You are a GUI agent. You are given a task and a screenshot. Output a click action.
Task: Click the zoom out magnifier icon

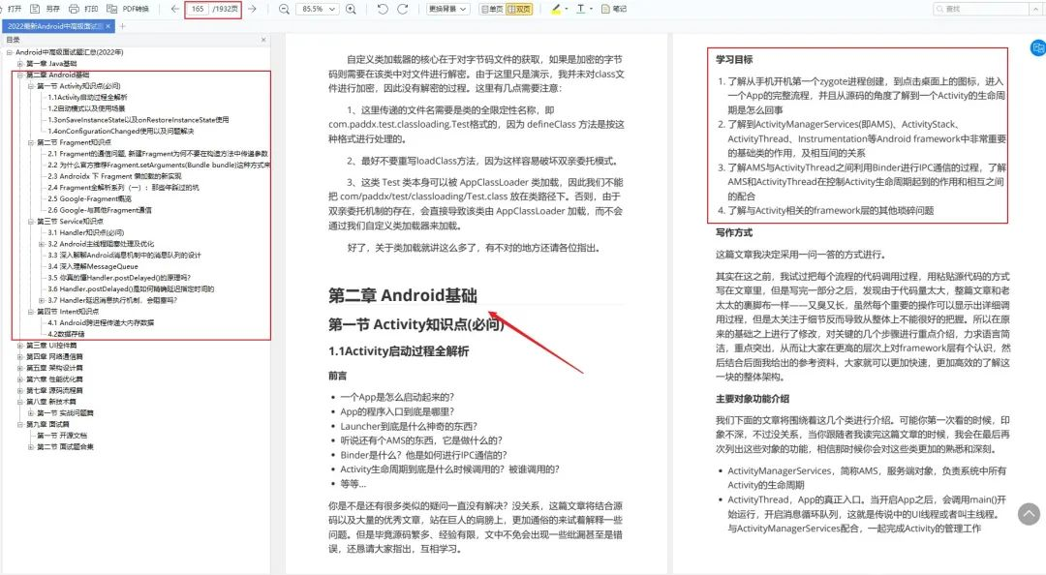(284, 9)
